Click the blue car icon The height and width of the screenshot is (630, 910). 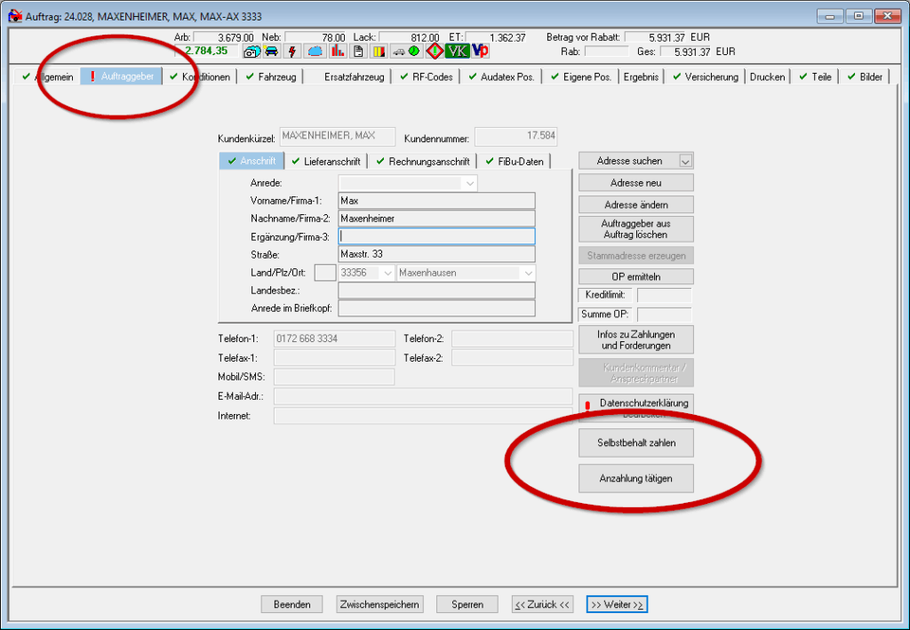pyautogui.click(x=271, y=52)
